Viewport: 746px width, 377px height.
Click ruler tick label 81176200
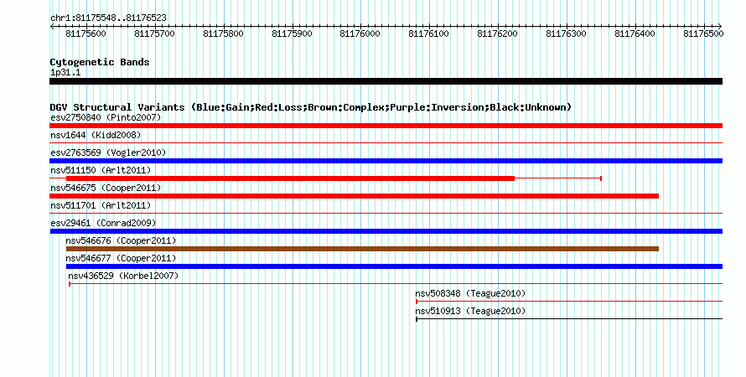[497, 34]
